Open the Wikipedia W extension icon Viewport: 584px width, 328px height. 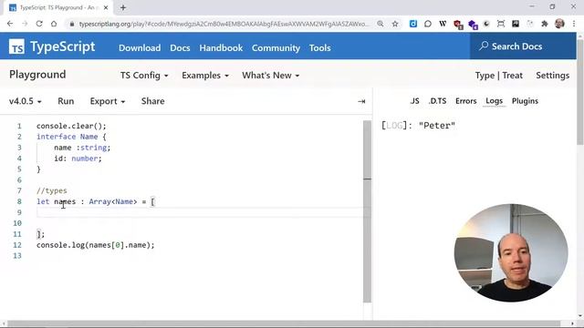click(443, 24)
